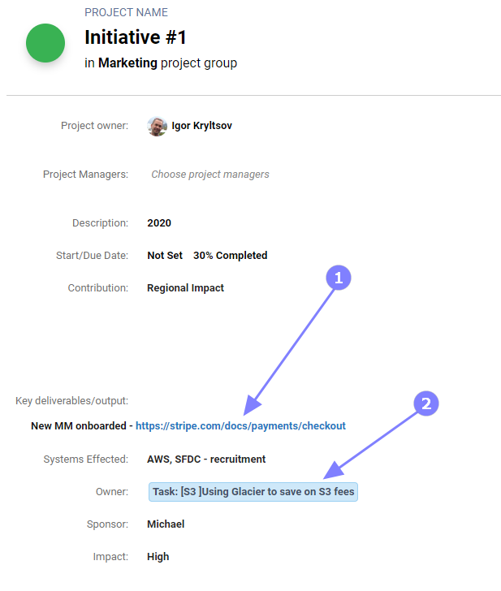Click the New MM onboarded deliverable text
Image resolution: width=501 pixels, height=591 pixels.
(x=78, y=425)
